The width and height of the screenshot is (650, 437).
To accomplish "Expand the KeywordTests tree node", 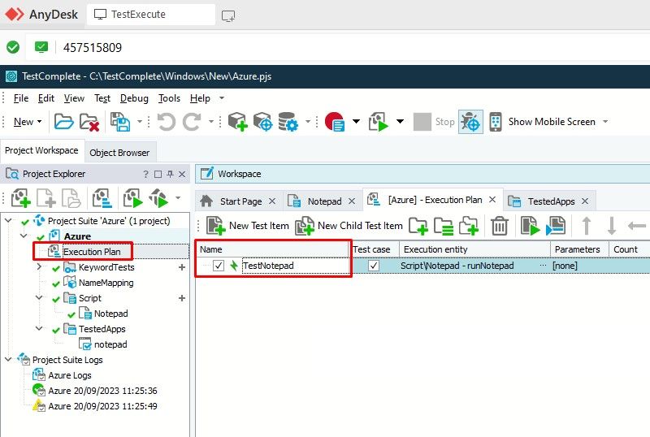I will (39, 267).
